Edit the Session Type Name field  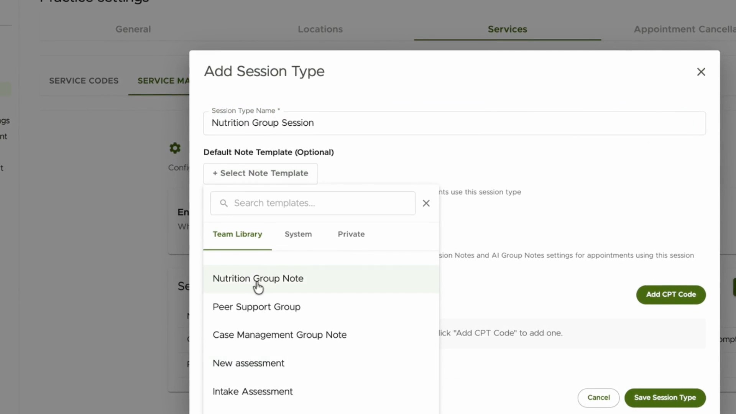(454, 123)
